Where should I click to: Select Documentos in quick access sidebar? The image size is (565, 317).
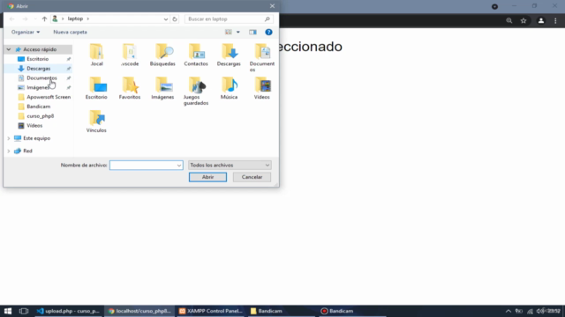(x=41, y=78)
